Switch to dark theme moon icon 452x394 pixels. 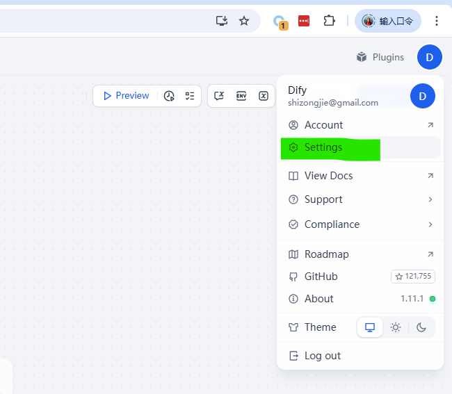click(421, 327)
